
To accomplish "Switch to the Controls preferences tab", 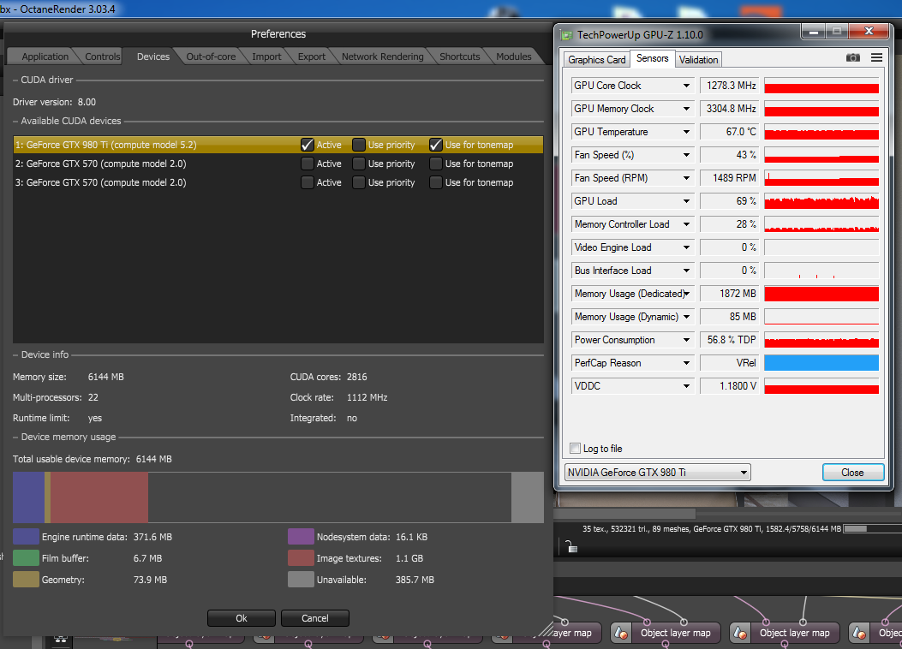I will click(103, 57).
